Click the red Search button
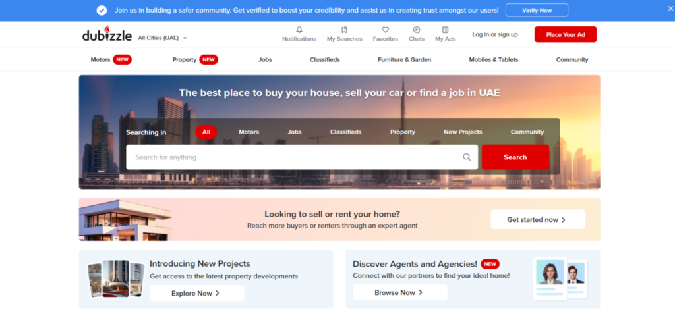The height and width of the screenshot is (316, 675). pyautogui.click(x=515, y=157)
